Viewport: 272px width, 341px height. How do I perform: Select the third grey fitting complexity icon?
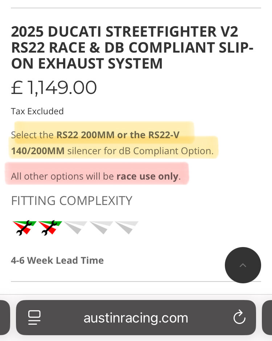coord(75,227)
